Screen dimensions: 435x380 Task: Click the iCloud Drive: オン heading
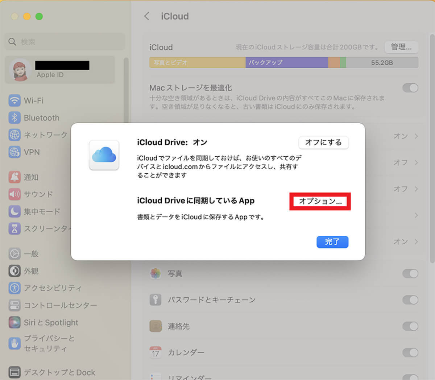[x=172, y=142]
